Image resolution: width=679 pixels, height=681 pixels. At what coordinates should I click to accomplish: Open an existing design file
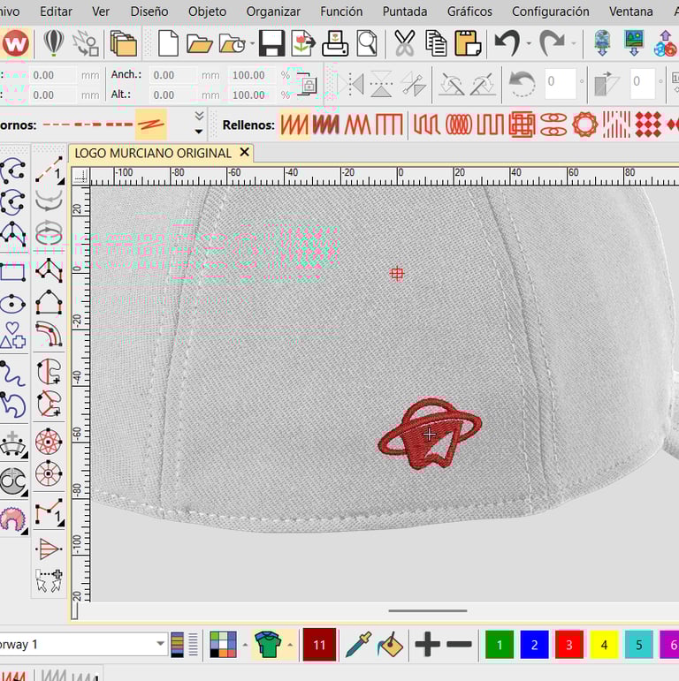(x=199, y=43)
